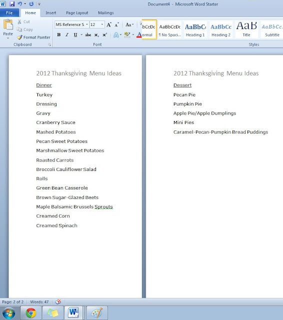This screenshot has width=283, height=320.
Task: Switch to the Mailings tab
Action: click(x=105, y=13)
